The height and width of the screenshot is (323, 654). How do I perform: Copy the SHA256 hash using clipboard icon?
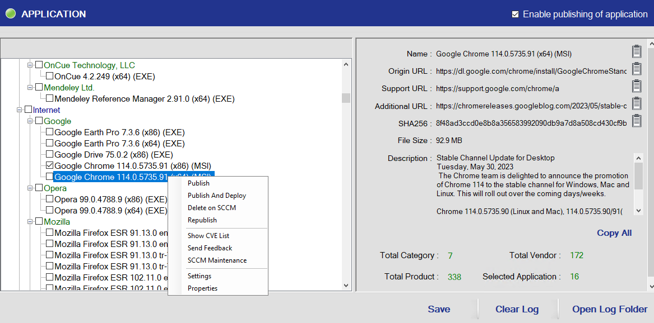coord(636,121)
